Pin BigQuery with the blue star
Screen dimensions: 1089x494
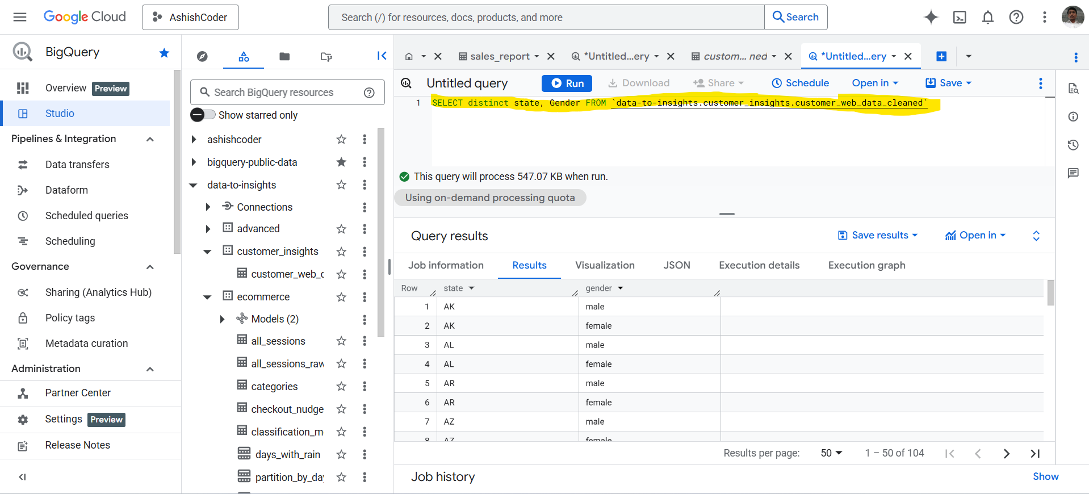pos(164,53)
